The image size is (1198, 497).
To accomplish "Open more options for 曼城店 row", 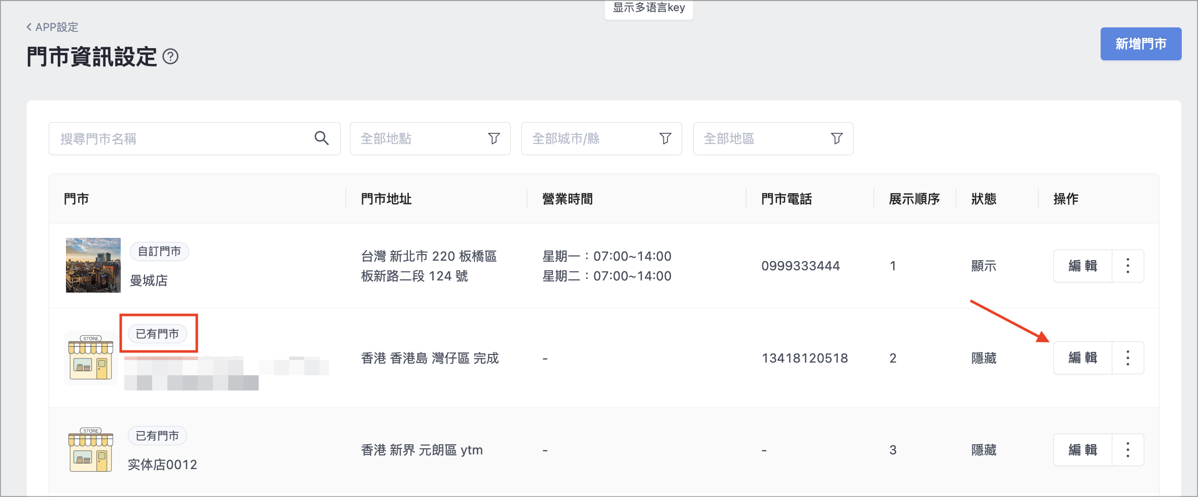I will (1128, 266).
